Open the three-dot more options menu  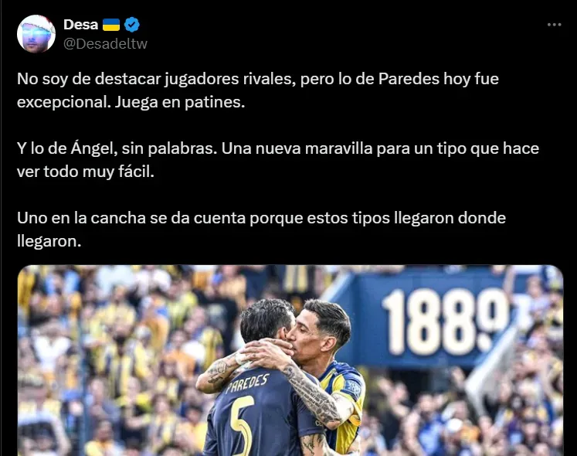point(554,25)
